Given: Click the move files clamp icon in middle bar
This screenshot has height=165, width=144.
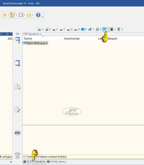Looking at the screenshot, I should [17, 40].
